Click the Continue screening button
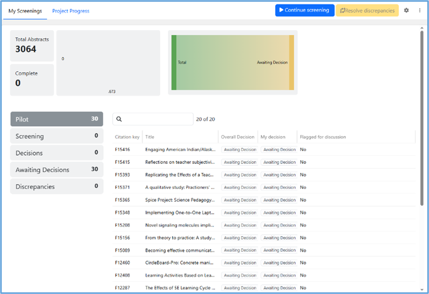Screen dimensions: 429x294 [x=305, y=10]
